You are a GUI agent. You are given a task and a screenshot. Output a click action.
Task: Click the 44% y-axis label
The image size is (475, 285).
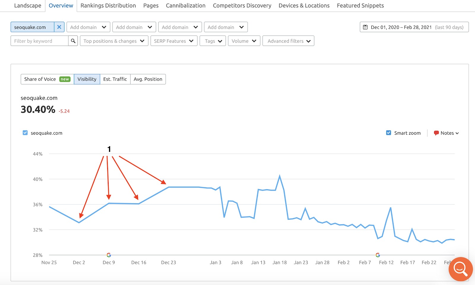coord(38,154)
